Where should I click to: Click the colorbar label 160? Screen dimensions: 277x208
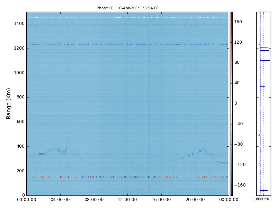(x=238, y=22)
